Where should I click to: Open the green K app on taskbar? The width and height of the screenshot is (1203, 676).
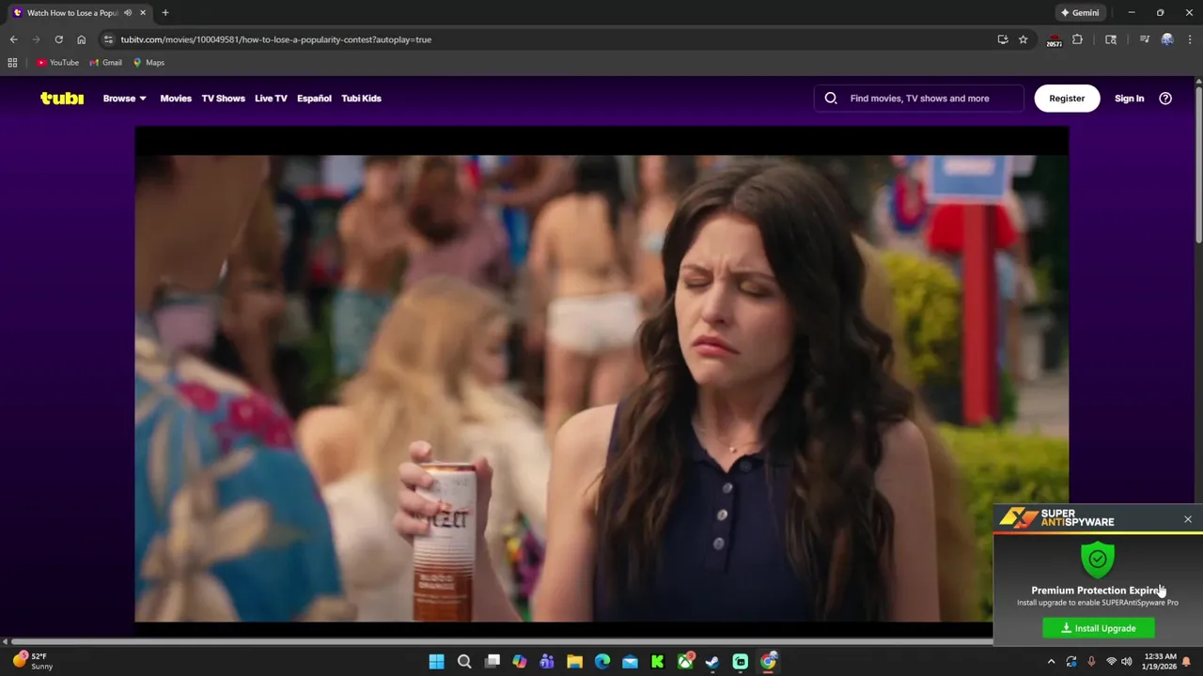[658, 662]
